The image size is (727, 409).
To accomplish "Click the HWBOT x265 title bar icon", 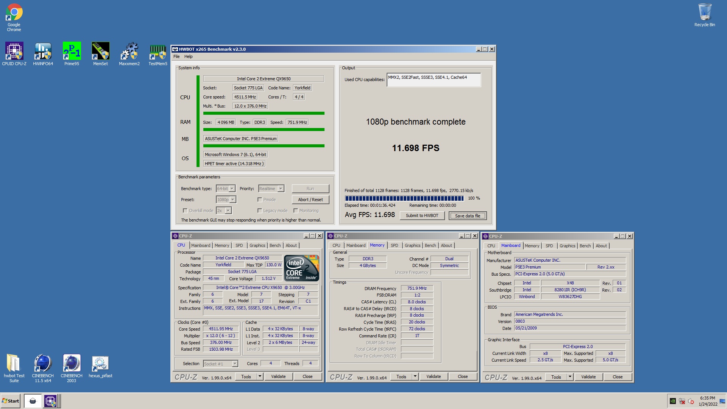I will pyautogui.click(x=175, y=49).
